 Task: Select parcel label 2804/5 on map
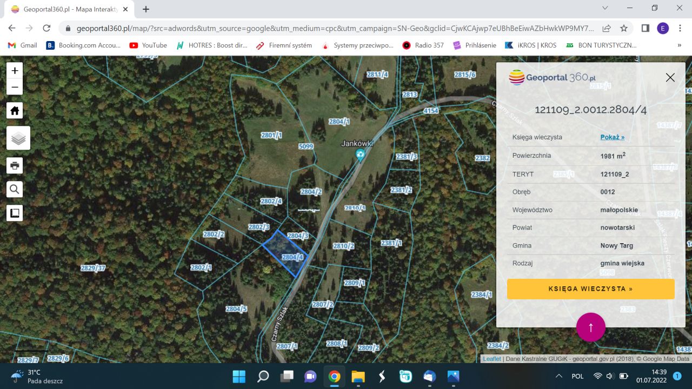click(x=236, y=309)
